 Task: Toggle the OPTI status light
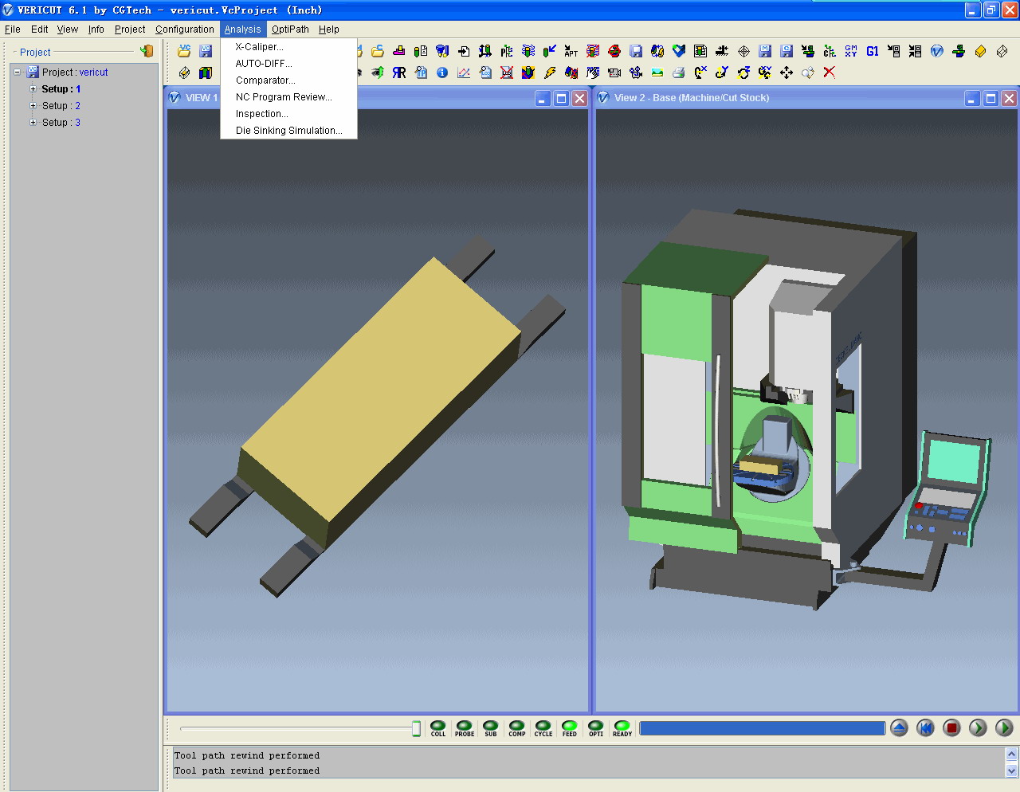click(x=596, y=728)
